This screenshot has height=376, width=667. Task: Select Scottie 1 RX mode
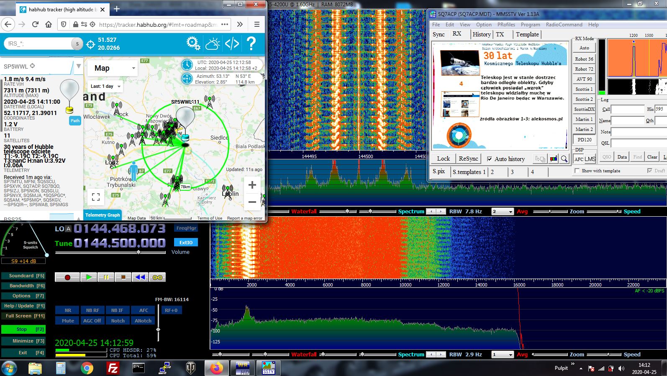584,89
